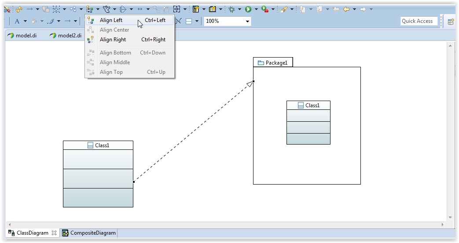Expand the Debug dropdown arrow
Viewport: 459px width, 243px height.
pos(239,9)
